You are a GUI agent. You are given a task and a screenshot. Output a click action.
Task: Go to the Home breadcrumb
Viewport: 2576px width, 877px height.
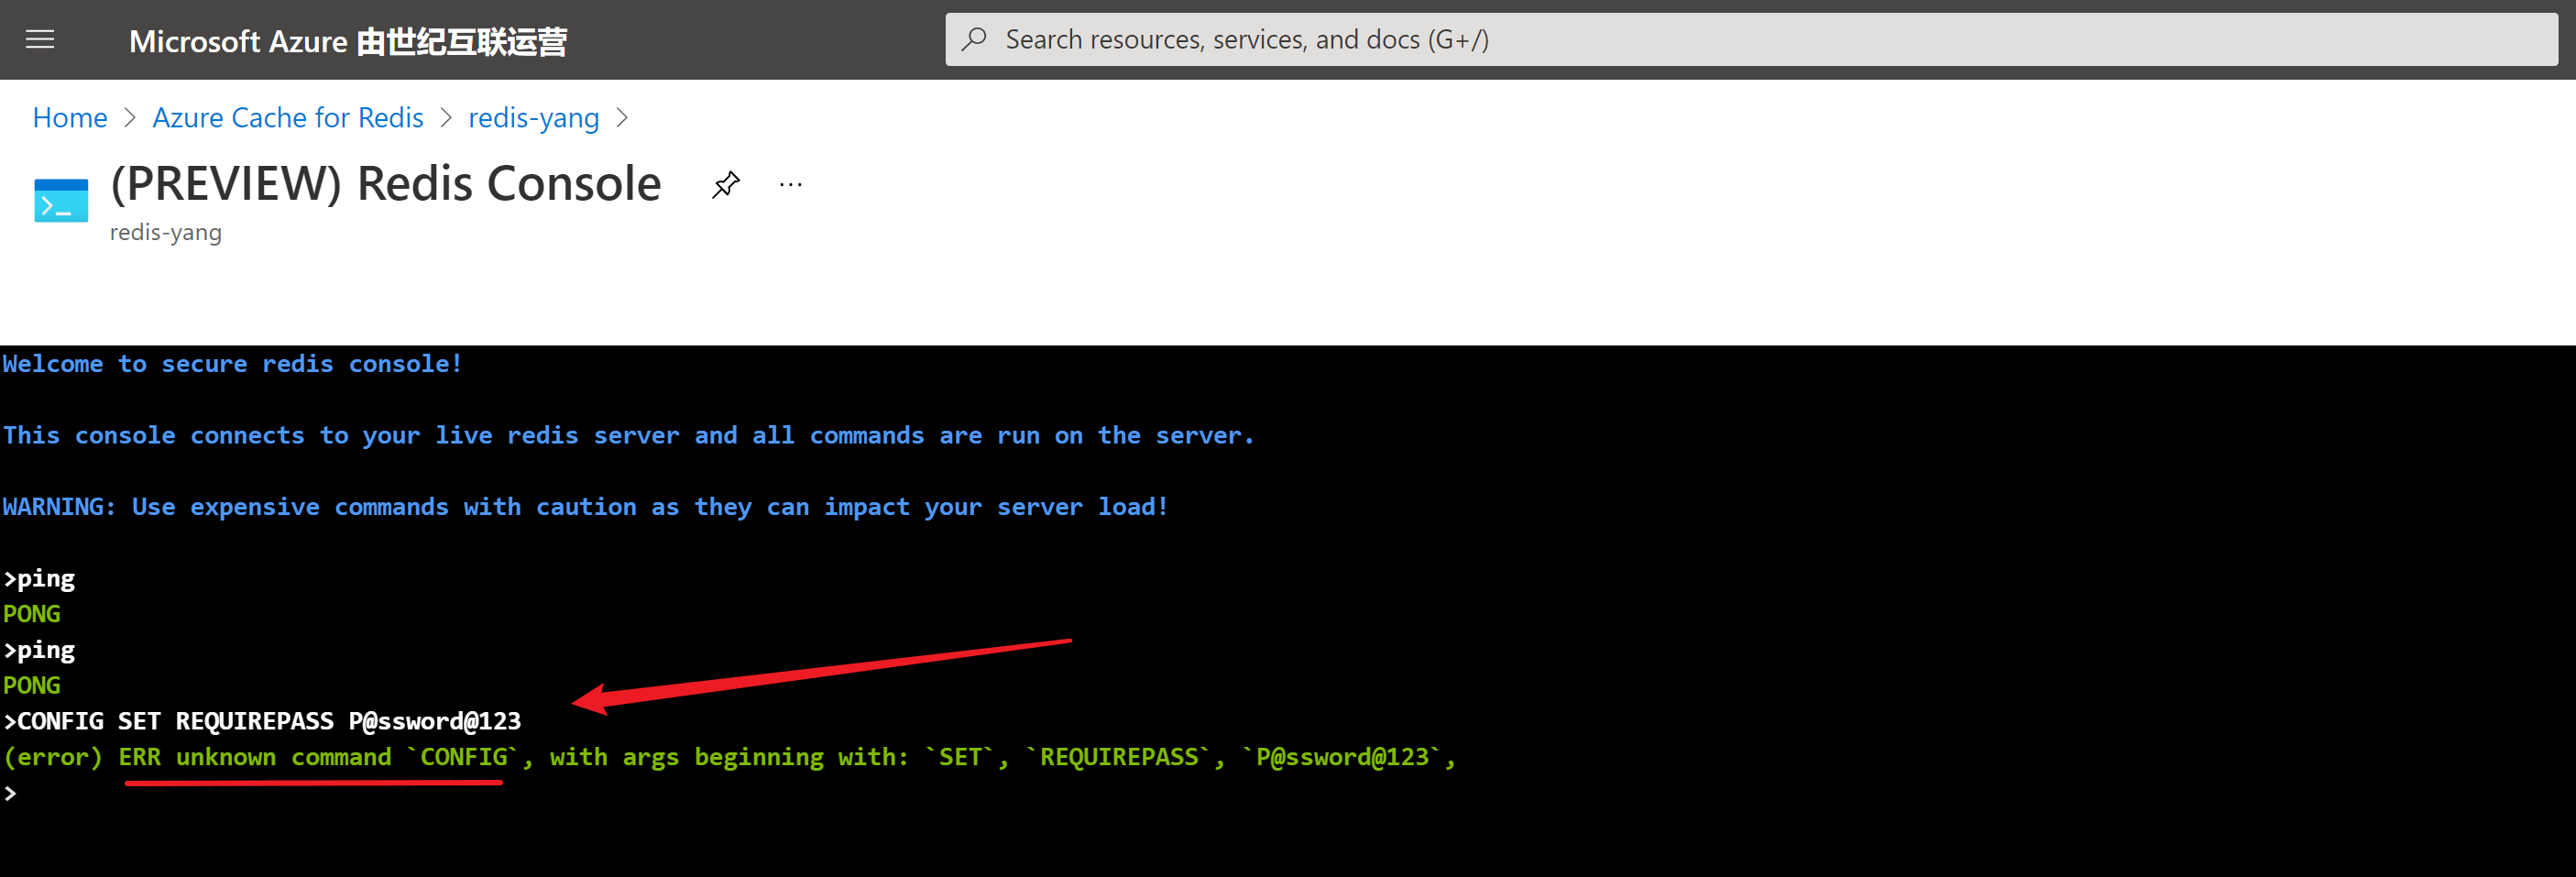click(x=70, y=118)
